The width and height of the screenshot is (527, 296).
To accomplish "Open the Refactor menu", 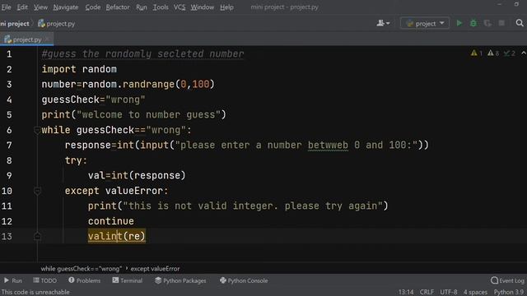I will [x=118, y=7].
